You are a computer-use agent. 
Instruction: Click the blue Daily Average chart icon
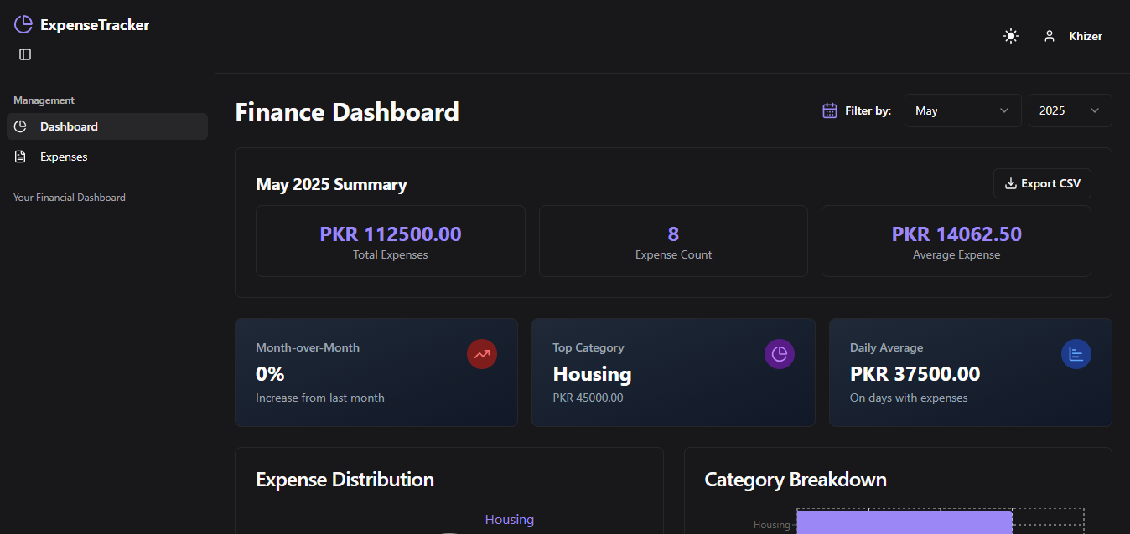[x=1076, y=354]
